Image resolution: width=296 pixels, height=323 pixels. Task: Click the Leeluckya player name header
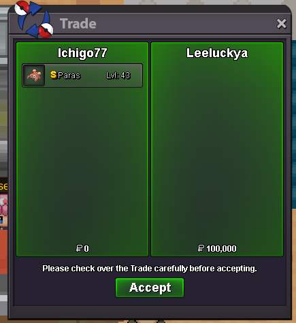coord(217,53)
